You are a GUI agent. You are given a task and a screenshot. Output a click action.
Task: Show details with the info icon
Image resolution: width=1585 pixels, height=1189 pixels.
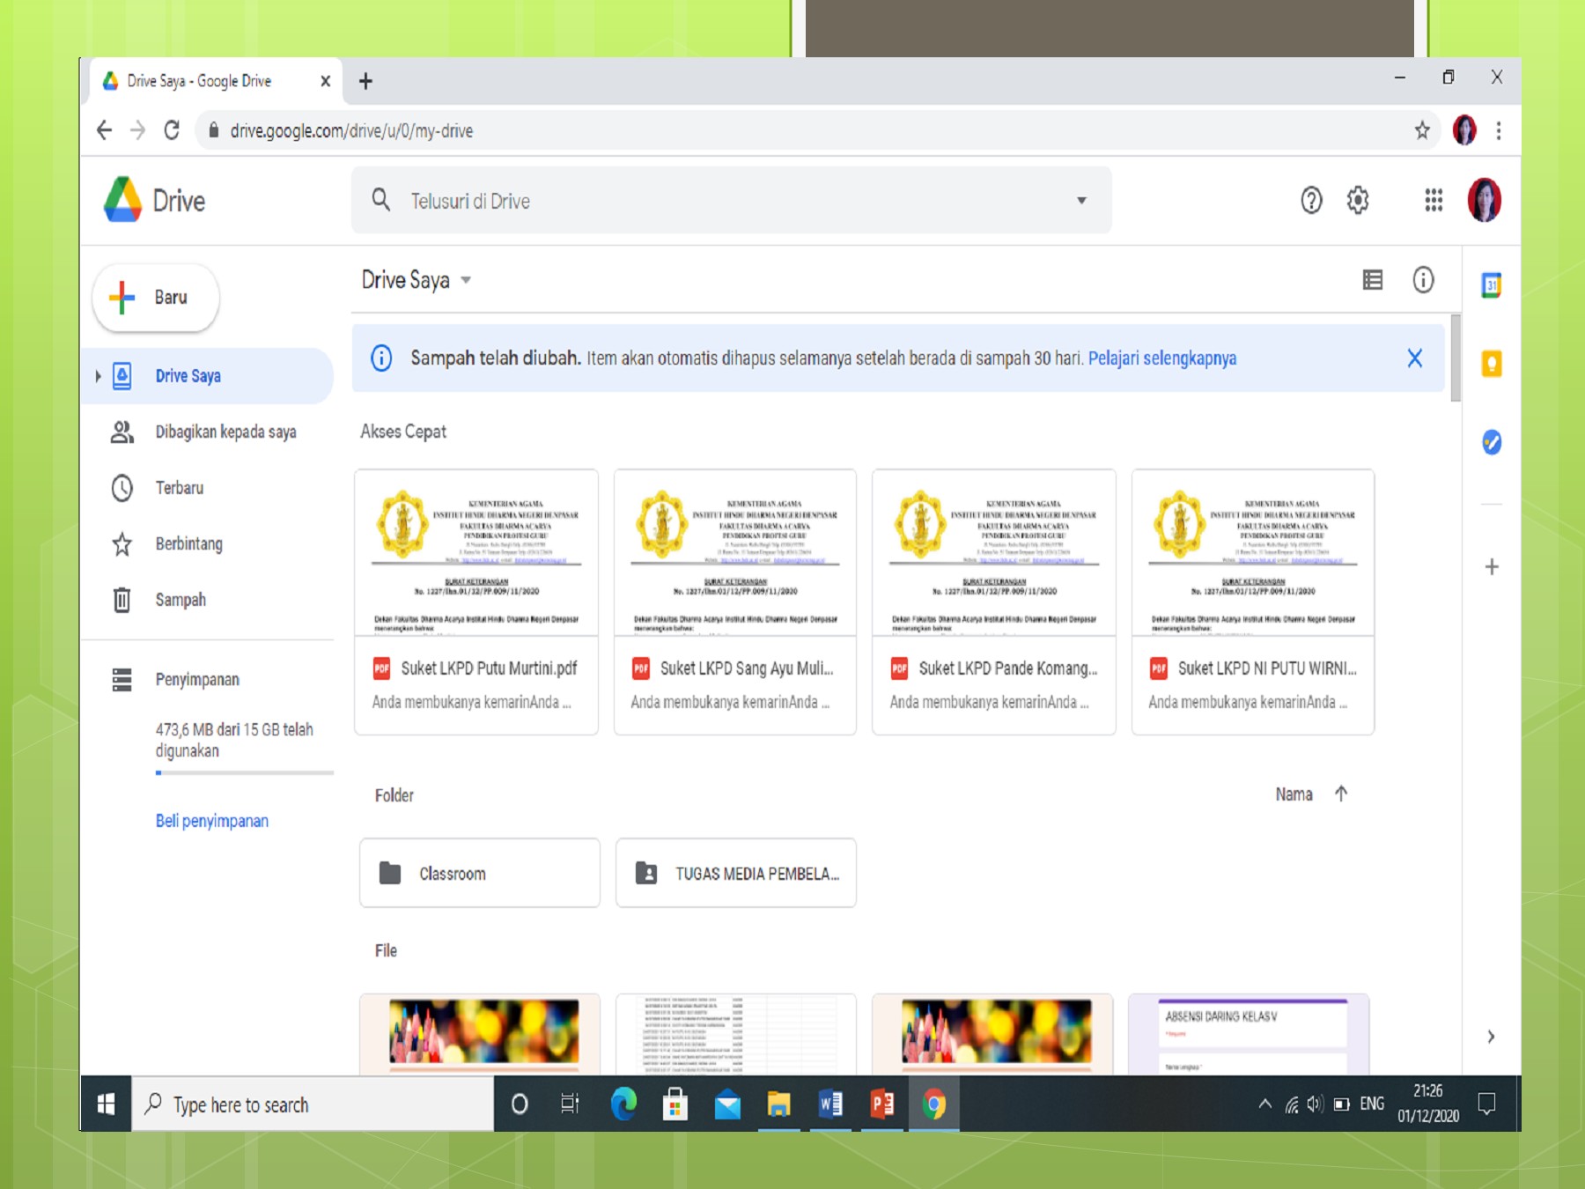pos(1423,280)
